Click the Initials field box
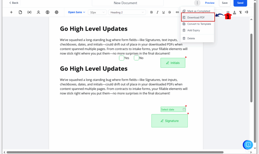This screenshot has width=259, height=154. pos(173,63)
